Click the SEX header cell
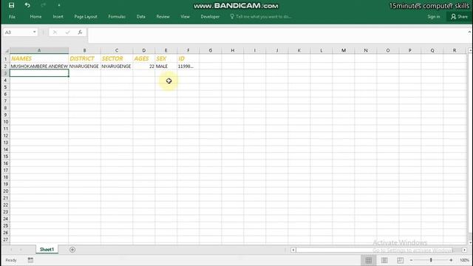Image resolution: width=473 pixels, height=266 pixels. click(x=166, y=58)
